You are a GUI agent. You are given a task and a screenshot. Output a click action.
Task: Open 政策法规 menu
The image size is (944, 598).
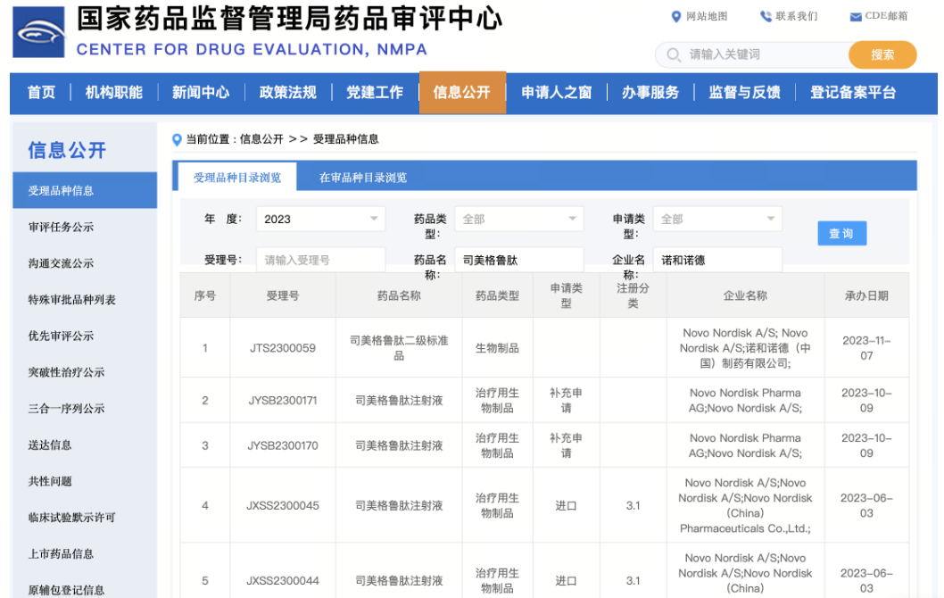[287, 92]
